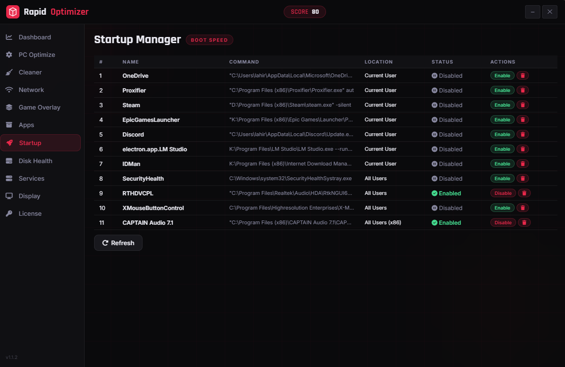Image resolution: width=565 pixels, height=367 pixels.
Task: Select the OneDrive name cell
Action: click(135, 76)
